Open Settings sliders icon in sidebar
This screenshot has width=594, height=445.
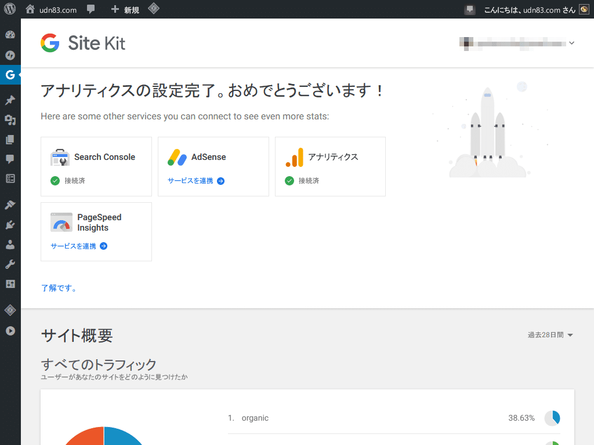pos(10,284)
